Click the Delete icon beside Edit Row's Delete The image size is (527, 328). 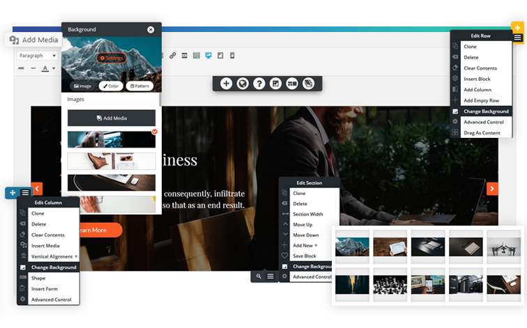click(x=455, y=57)
